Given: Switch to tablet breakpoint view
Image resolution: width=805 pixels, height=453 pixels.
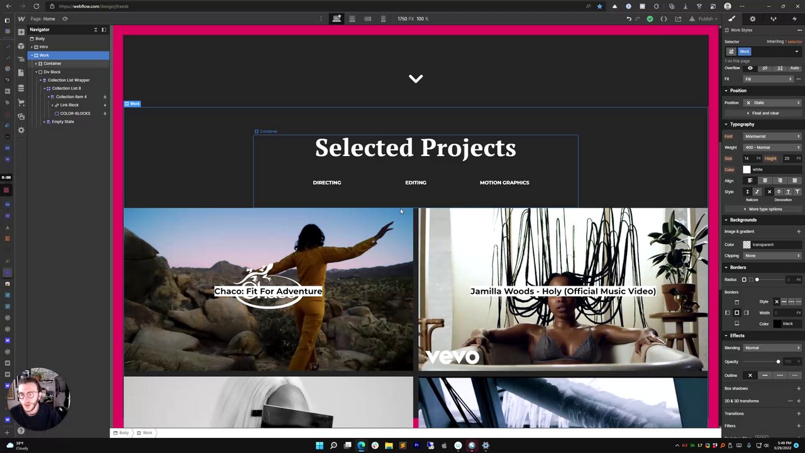Looking at the screenshot, I should pos(352,19).
